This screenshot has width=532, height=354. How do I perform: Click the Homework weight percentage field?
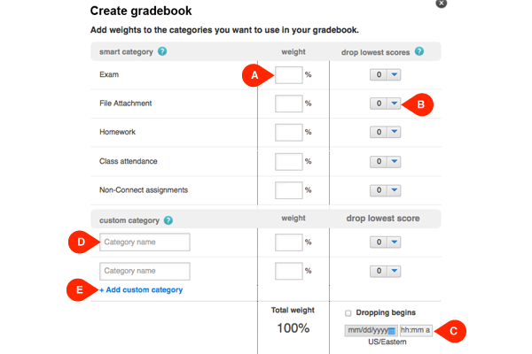289,132
